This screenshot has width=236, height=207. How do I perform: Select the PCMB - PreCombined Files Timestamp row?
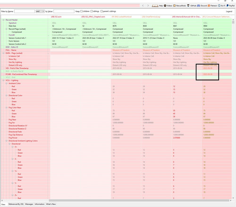tap(116, 75)
